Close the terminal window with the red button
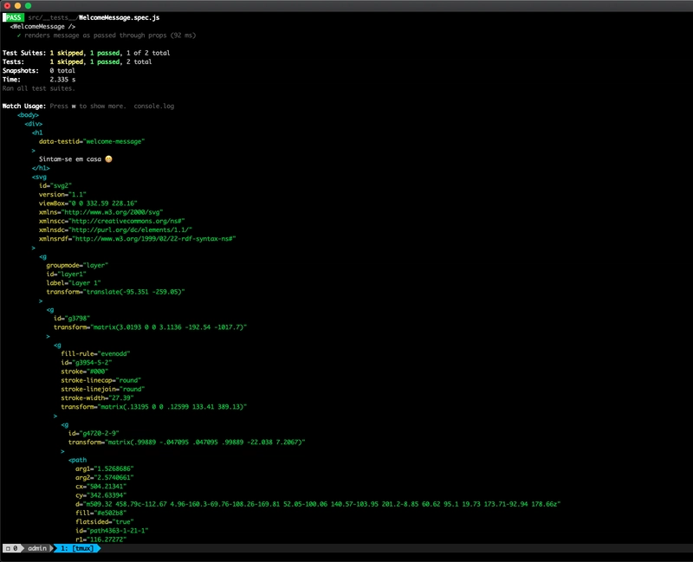693x562 pixels. (x=7, y=6)
